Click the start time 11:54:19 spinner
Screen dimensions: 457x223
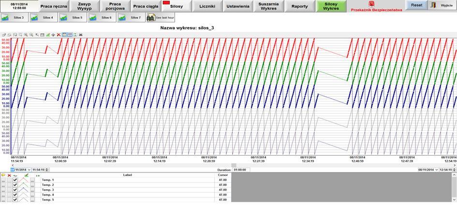click(x=47, y=170)
